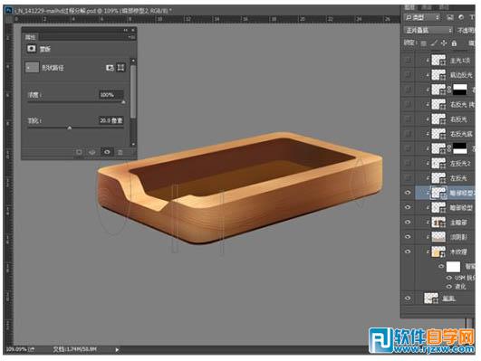Click the load selection from mask icon

79,152
